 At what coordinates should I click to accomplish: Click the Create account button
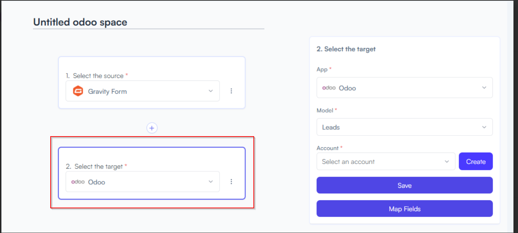coord(476,161)
